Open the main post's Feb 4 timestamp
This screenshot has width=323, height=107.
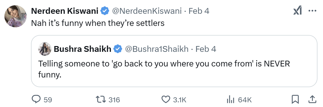coord(199,11)
